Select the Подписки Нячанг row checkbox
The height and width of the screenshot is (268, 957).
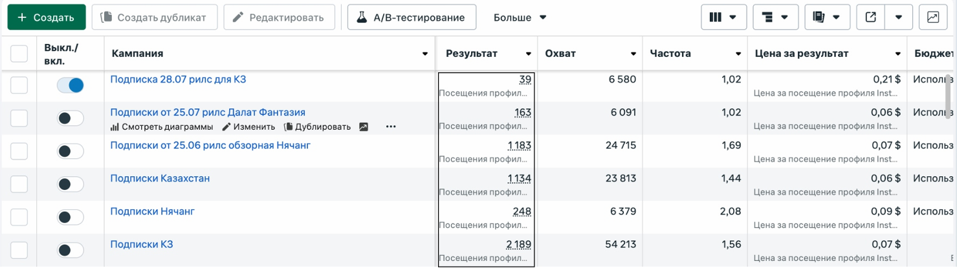tap(19, 217)
